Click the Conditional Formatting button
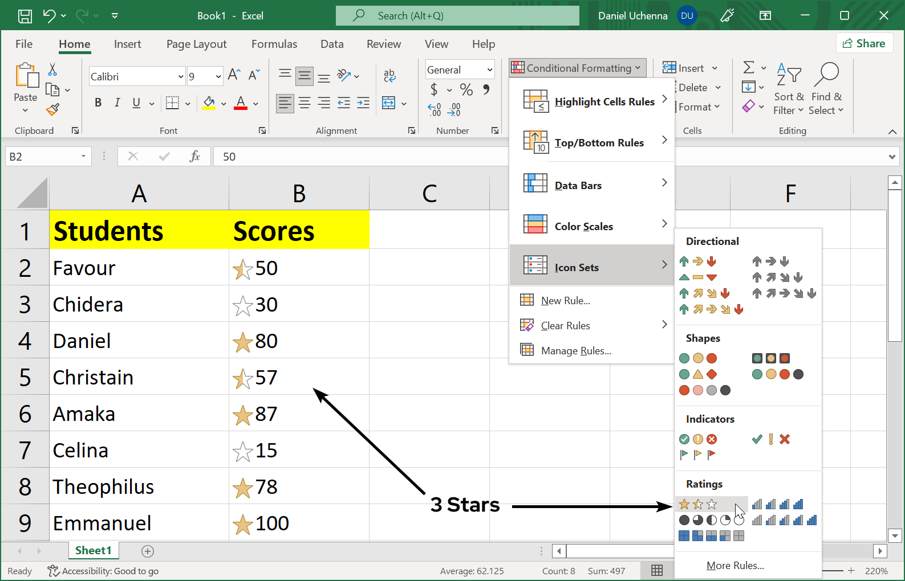 577,68
